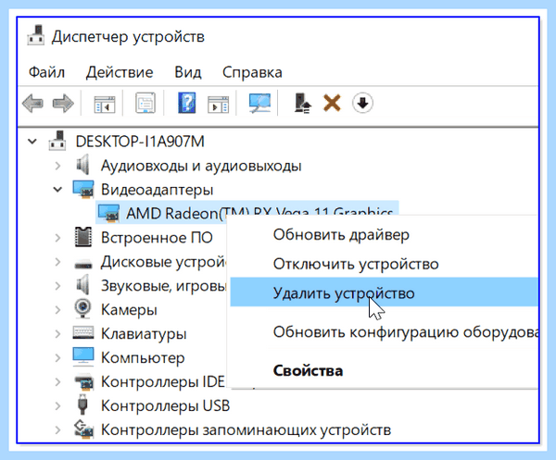Screen dimensions: 556x460
Task: Toggle the action pane toolbar icon
Action: point(218,104)
